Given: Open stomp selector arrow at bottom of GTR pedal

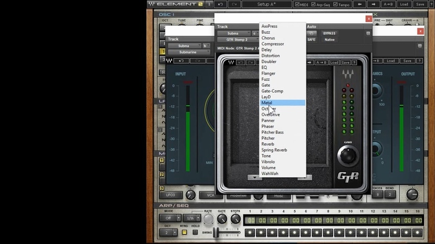Looking at the screenshot, I should coord(254,177).
